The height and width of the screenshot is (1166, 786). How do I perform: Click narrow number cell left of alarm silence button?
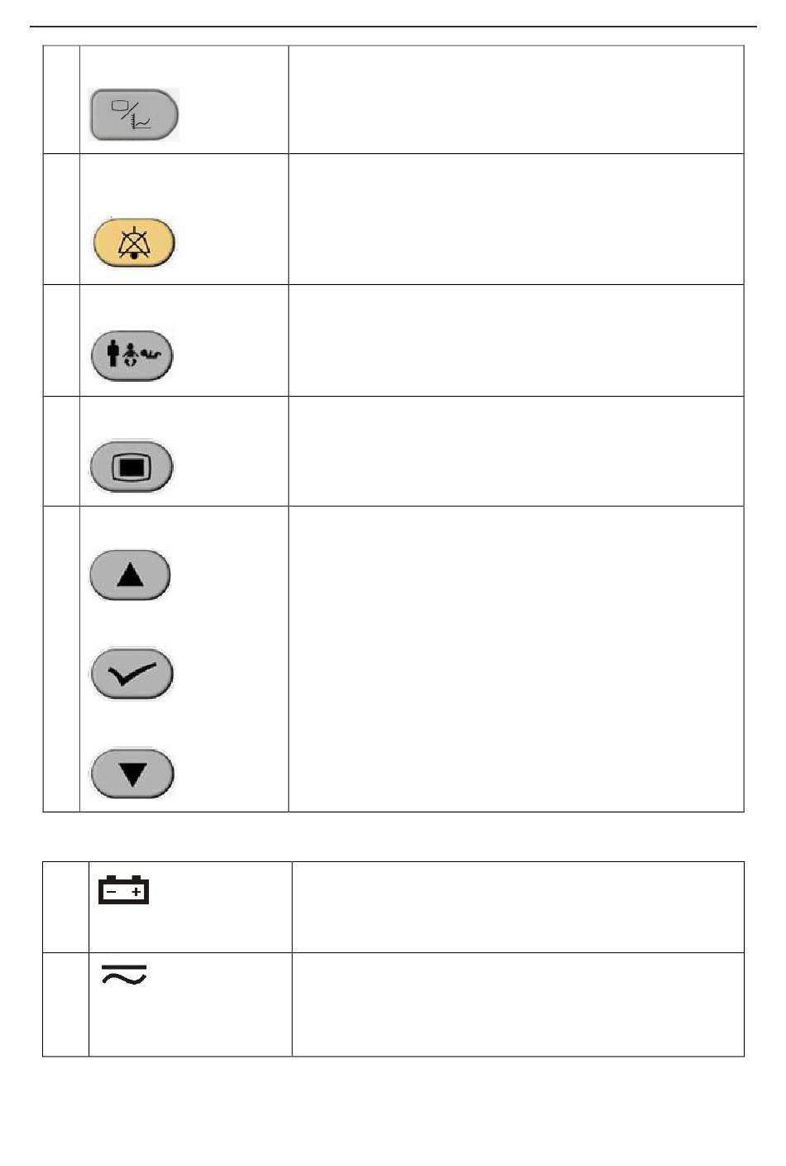[61, 219]
